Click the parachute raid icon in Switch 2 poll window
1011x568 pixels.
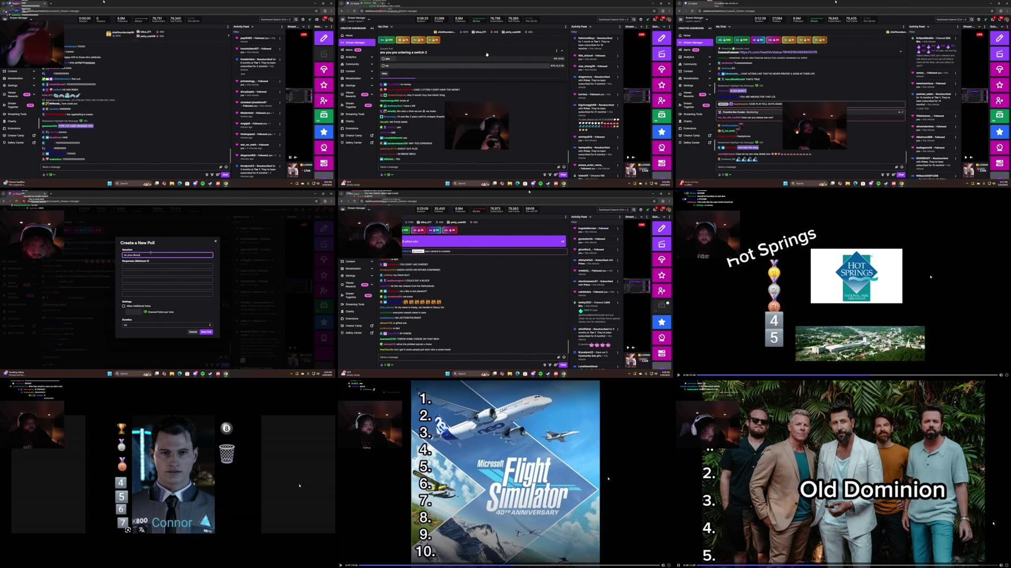[x=662, y=70]
